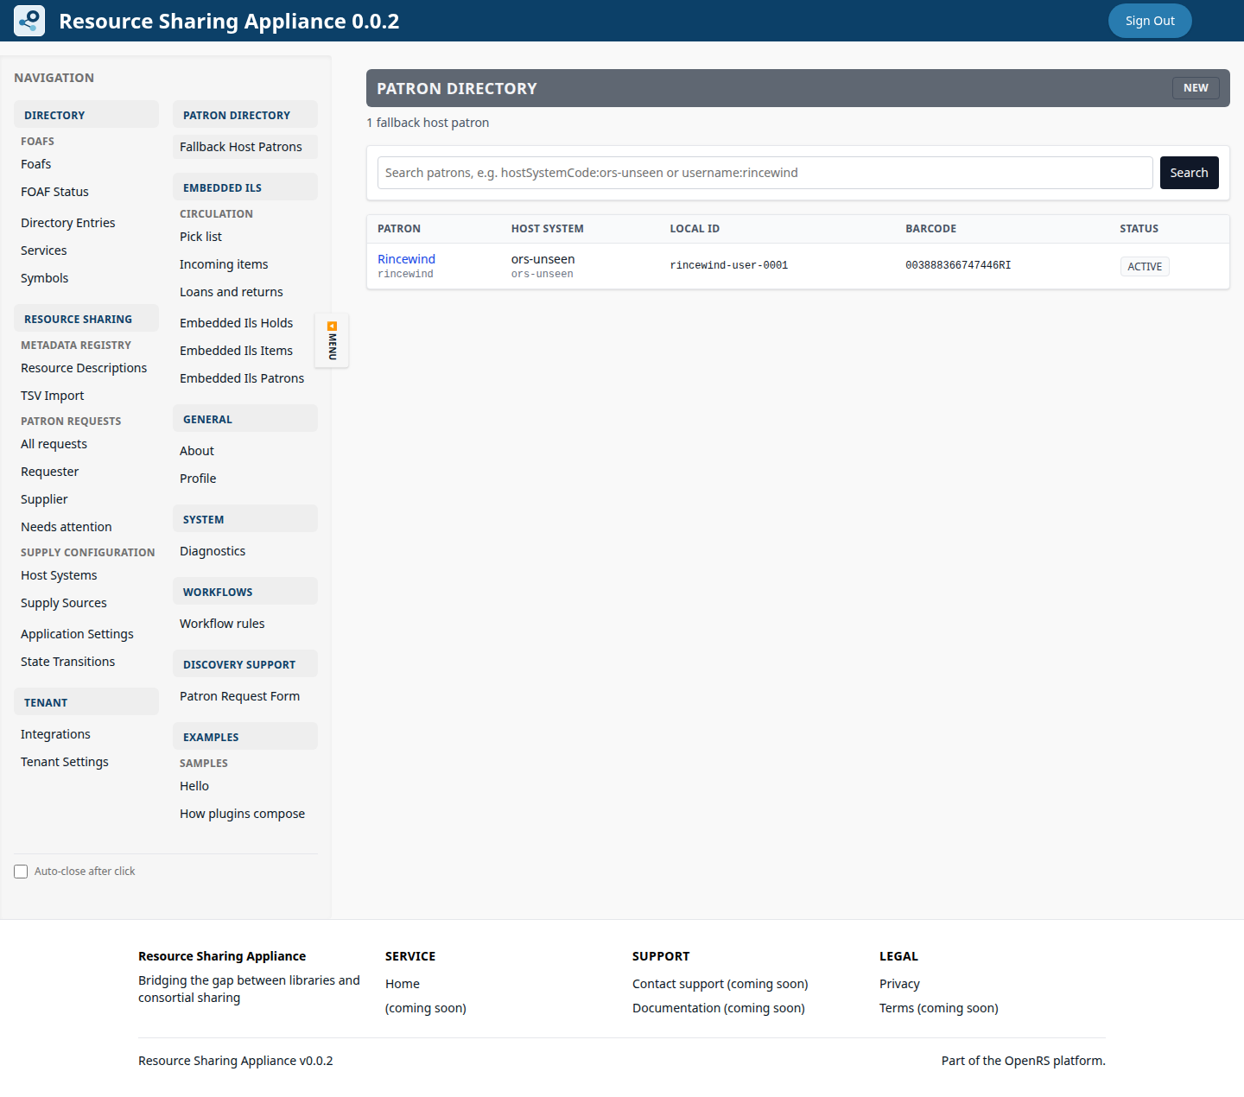1244x1097 pixels.
Task: Open How plugins compose sample
Action: (242, 814)
